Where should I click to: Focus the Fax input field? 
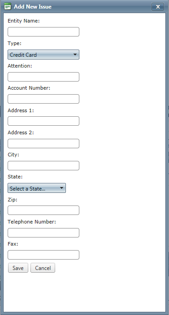(43, 255)
